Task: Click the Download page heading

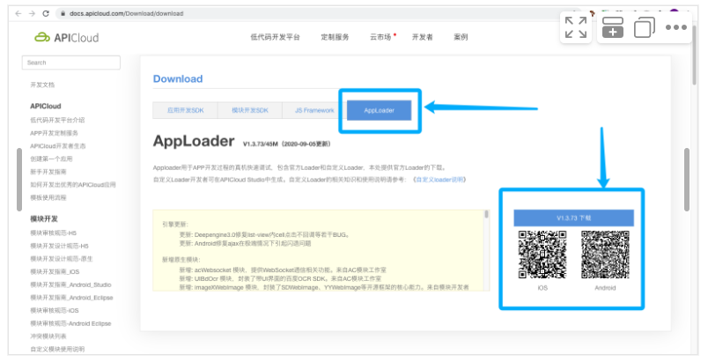Action: 178,79
